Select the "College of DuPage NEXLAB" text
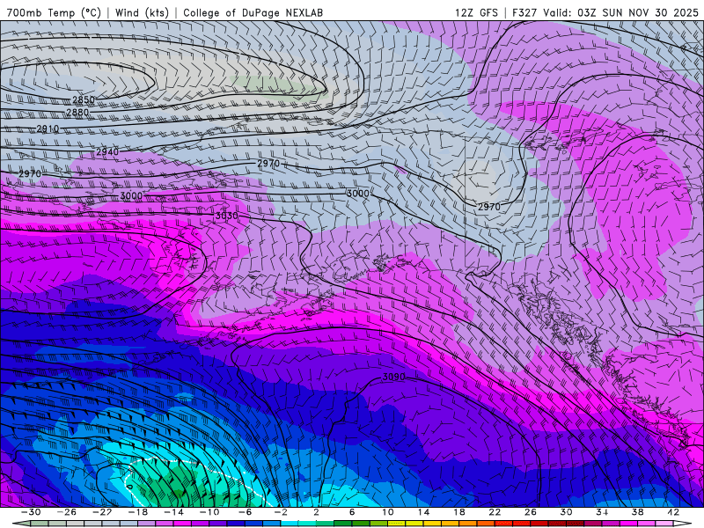Viewport: 704px width, 528px height. 253,12
